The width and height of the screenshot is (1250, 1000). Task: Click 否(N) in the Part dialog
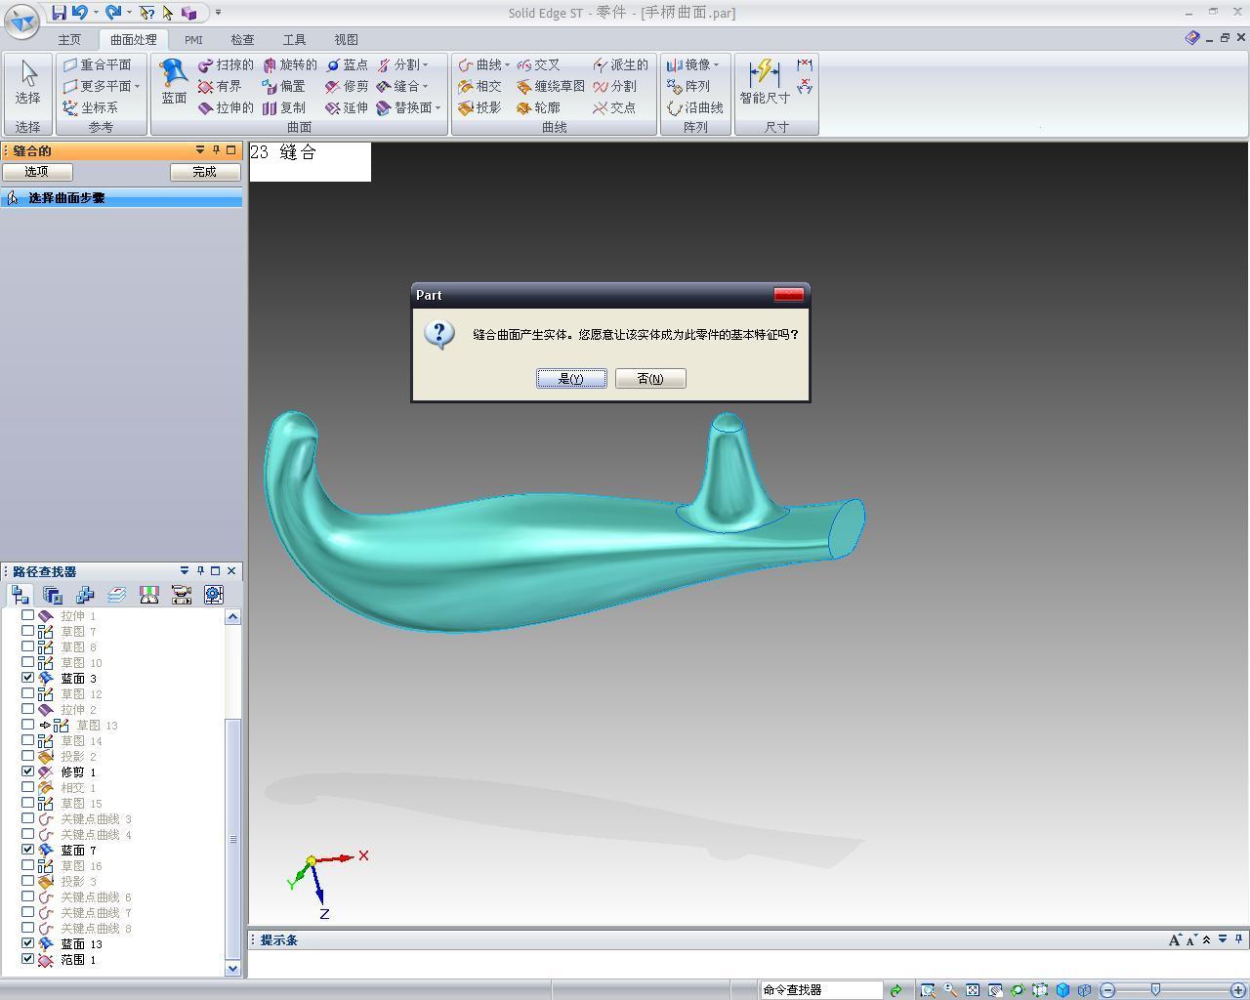tap(650, 378)
